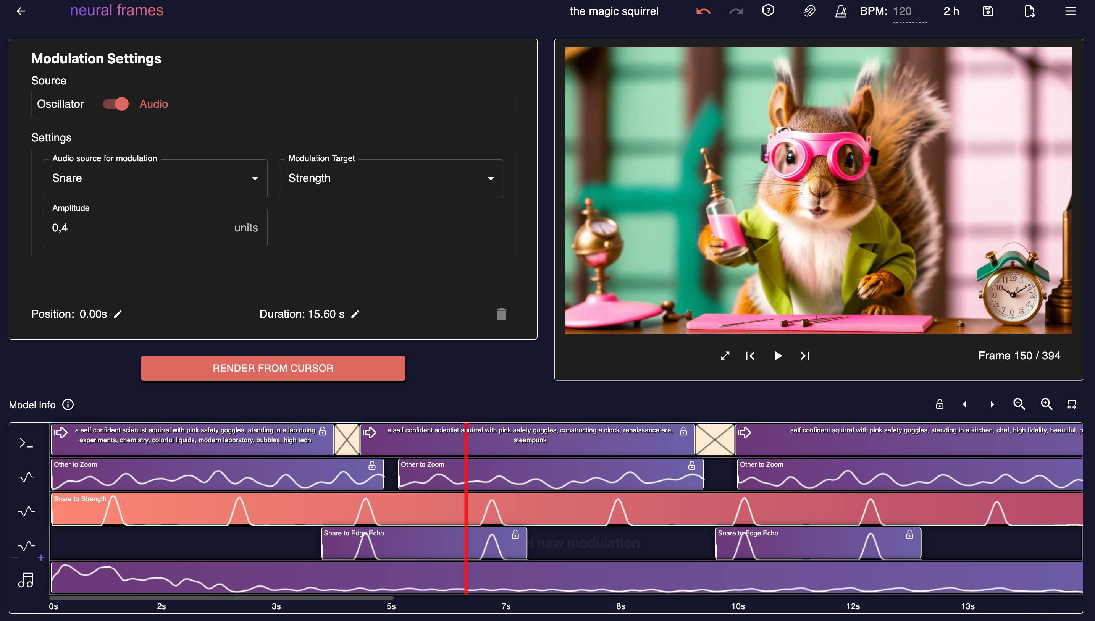Image resolution: width=1095 pixels, height=621 pixels.
Task: Open the export icon in the top bar
Action: coord(1029,11)
